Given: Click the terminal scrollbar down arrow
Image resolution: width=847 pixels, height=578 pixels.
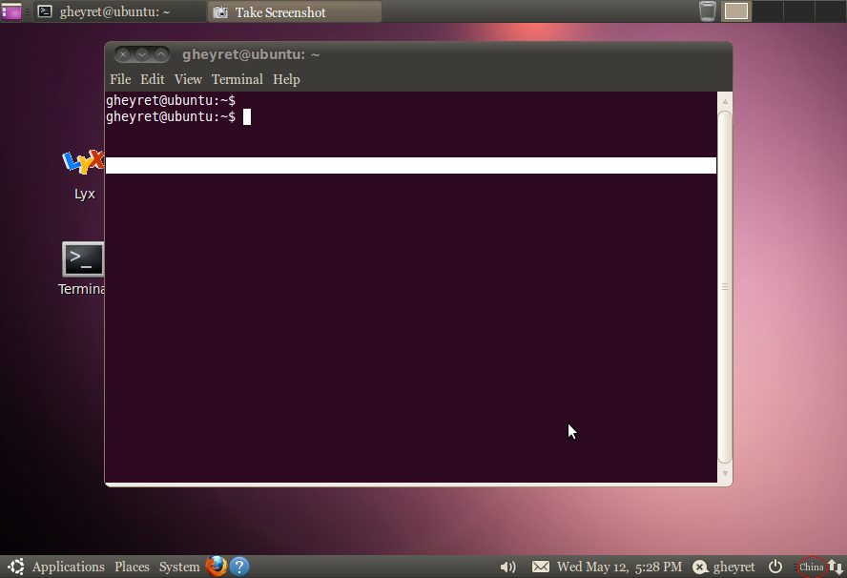Looking at the screenshot, I should [725, 474].
